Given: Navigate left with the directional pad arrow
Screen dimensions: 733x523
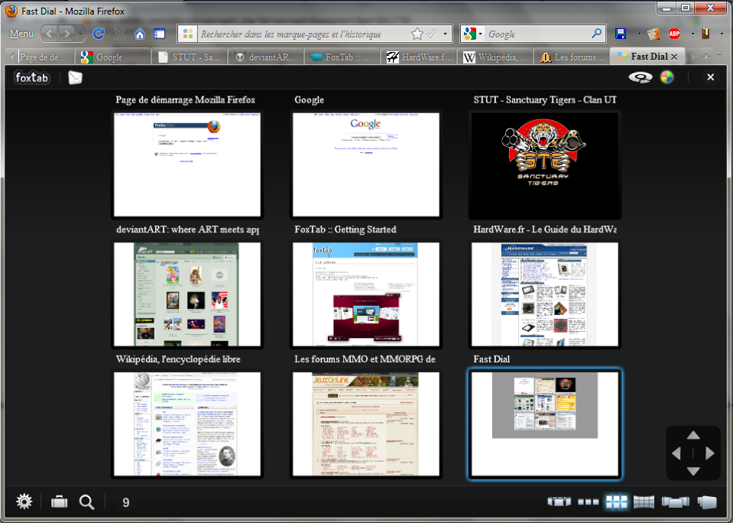Looking at the screenshot, I should [x=676, y=453].
